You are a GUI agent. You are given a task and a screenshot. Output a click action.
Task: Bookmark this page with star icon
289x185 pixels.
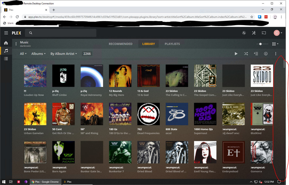[x=252, y=17]
